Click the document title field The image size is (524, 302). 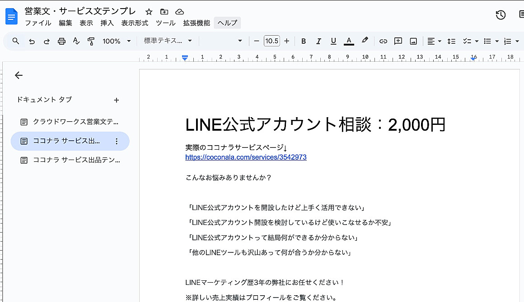click(80, 11)
